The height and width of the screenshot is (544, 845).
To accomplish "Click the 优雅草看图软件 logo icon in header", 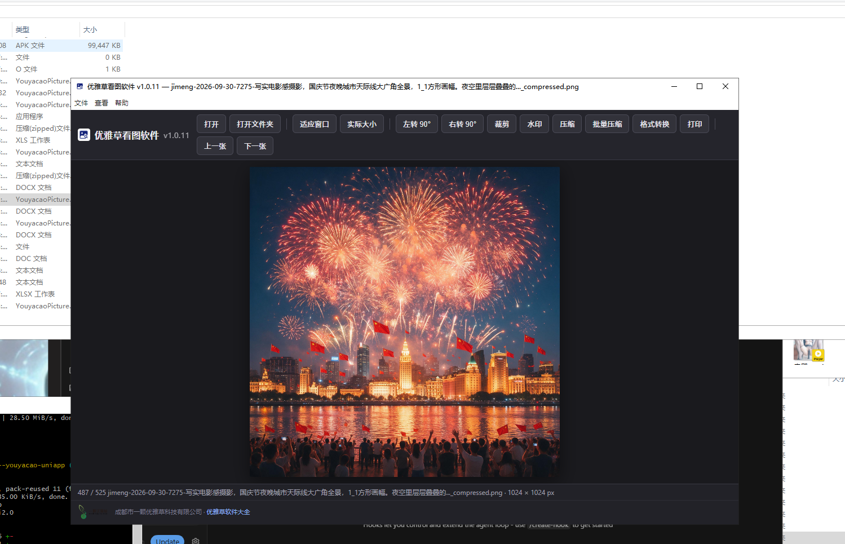I will click(x=84, y=135).
